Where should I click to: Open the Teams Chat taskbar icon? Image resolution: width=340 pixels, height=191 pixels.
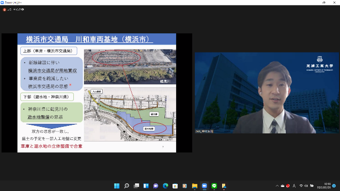[x=156, y=186]
